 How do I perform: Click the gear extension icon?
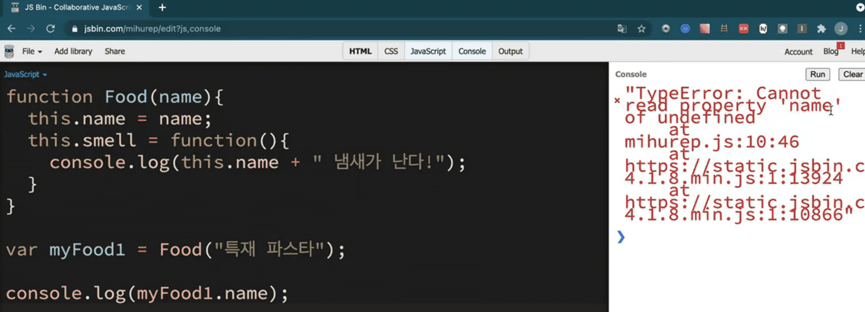[666, 29]
